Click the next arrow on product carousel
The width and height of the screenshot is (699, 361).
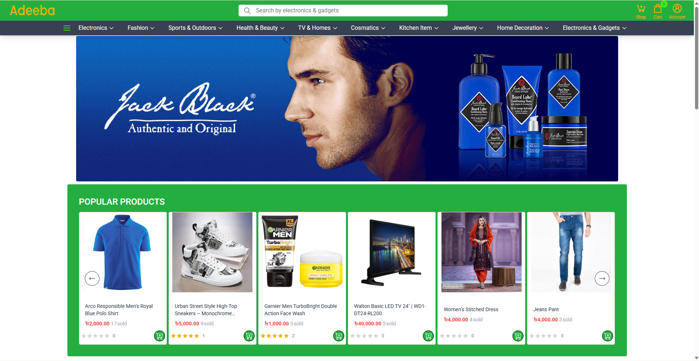[602, 278]
